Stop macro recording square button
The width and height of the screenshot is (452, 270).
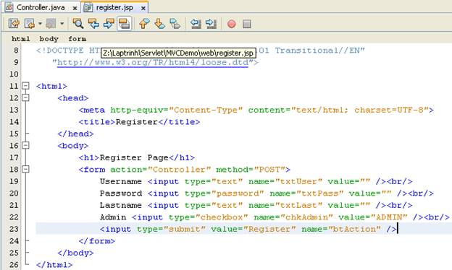point(247,24)
